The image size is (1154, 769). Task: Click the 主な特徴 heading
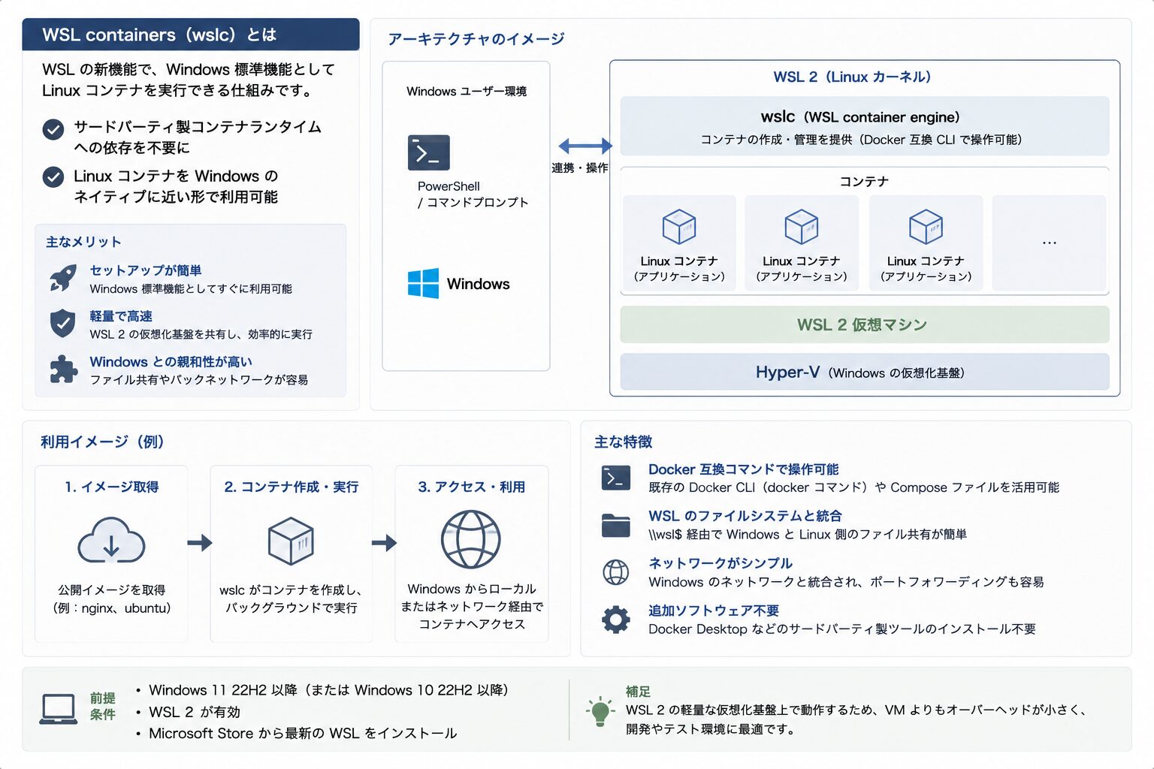pyautogui.click(x=623, y=442)
